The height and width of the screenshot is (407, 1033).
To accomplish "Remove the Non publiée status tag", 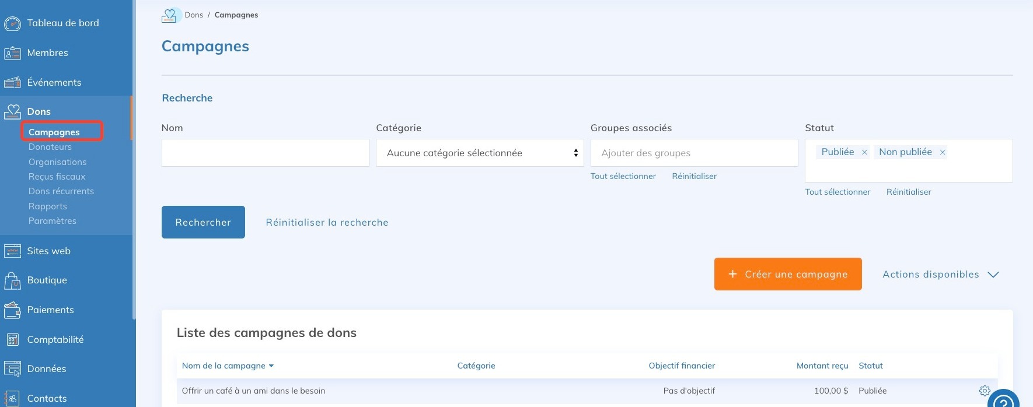I will (x=942, y=152).
